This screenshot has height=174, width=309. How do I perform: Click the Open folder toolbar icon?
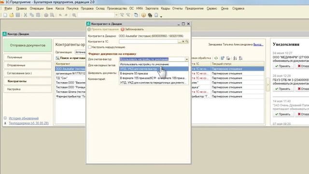[x=12, y=15]
